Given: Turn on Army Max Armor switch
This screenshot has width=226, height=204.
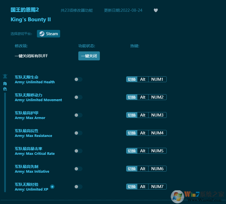Looking at the screenshot, I should click(78, 115).
